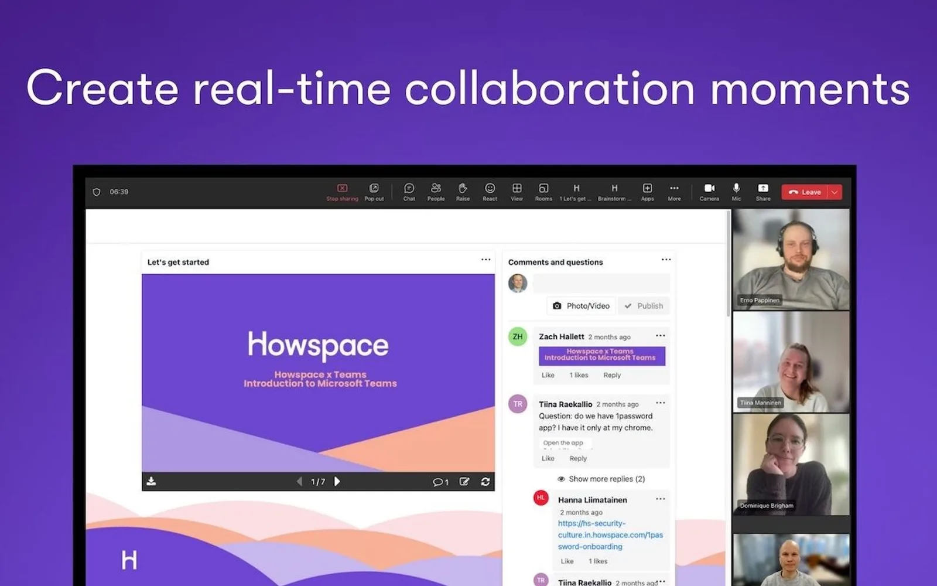This screenshot has width=937, height=586.
Task: Switch to the 'Let's get...' Howspace tab
Action: [576, 192]
